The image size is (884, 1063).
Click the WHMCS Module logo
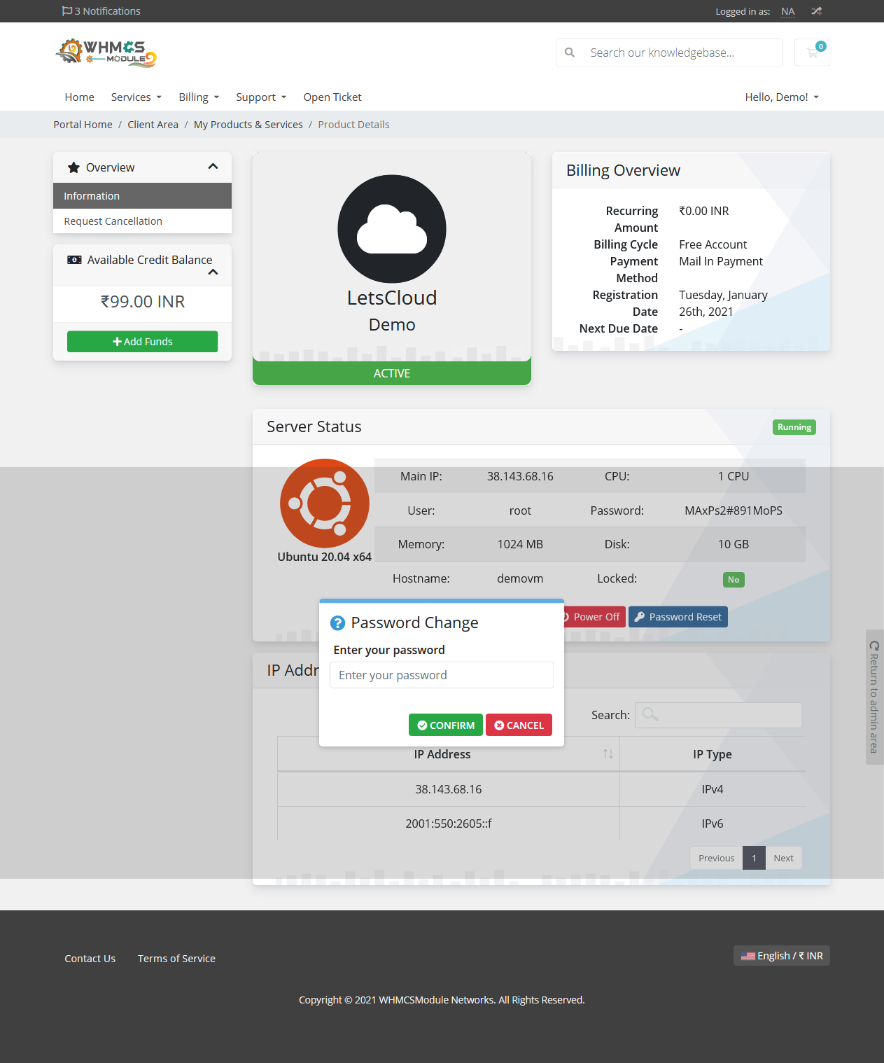coord(106,53)
